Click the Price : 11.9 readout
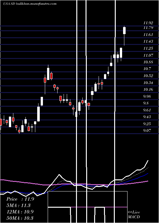The image size is (159, 223). (x=20, y=199)
